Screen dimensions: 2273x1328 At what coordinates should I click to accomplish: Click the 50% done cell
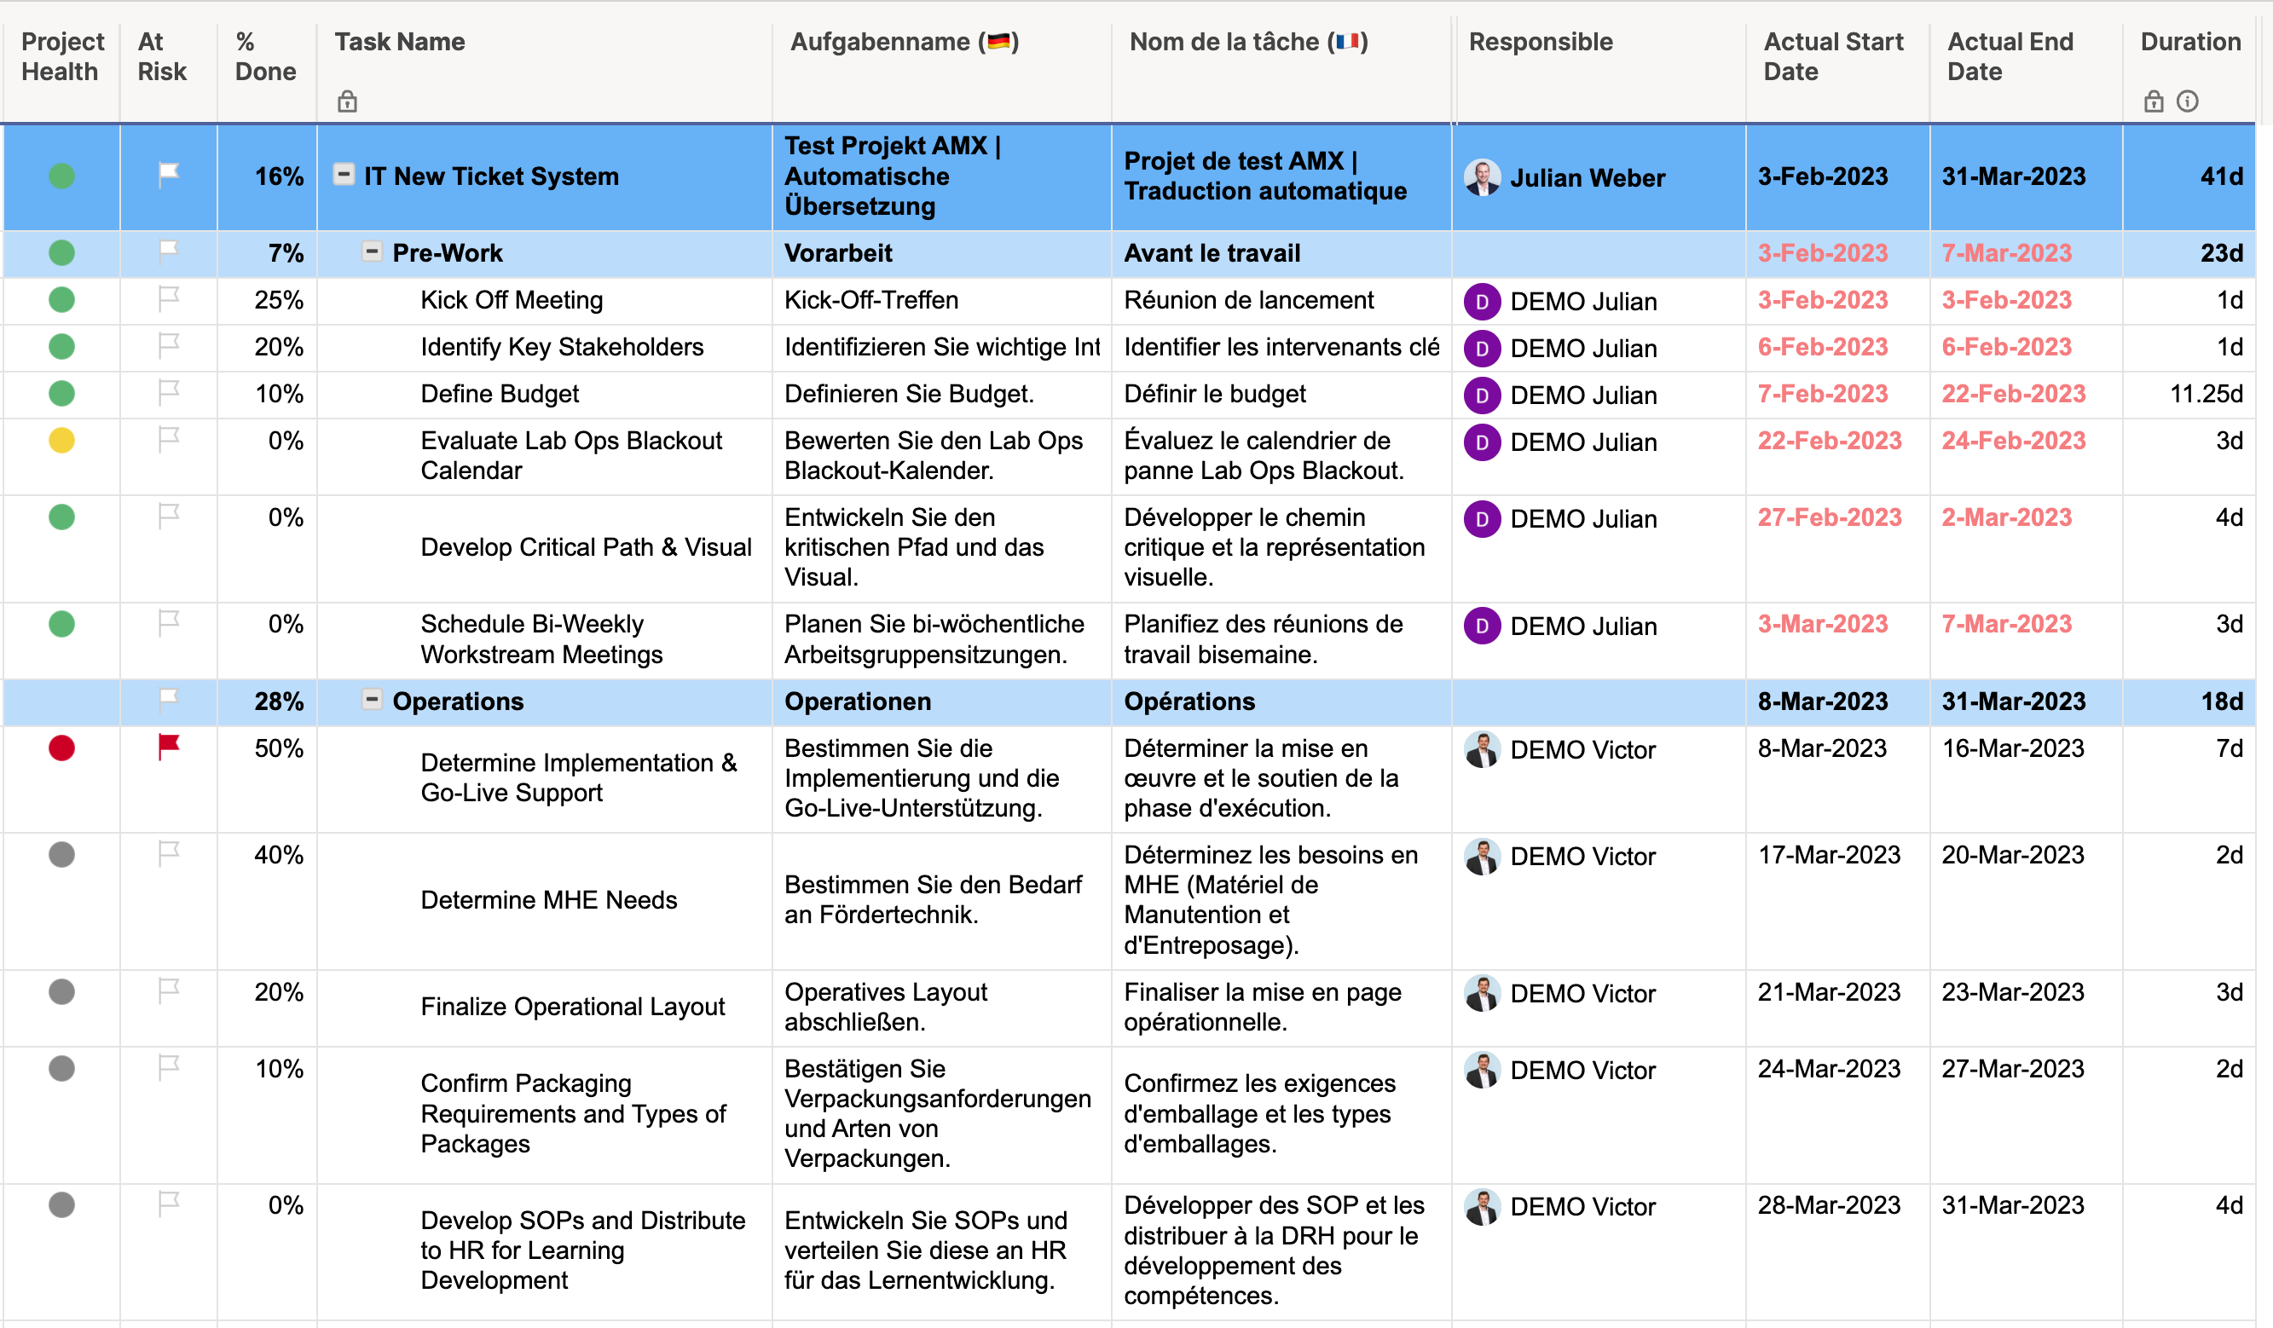pos(278,748)
